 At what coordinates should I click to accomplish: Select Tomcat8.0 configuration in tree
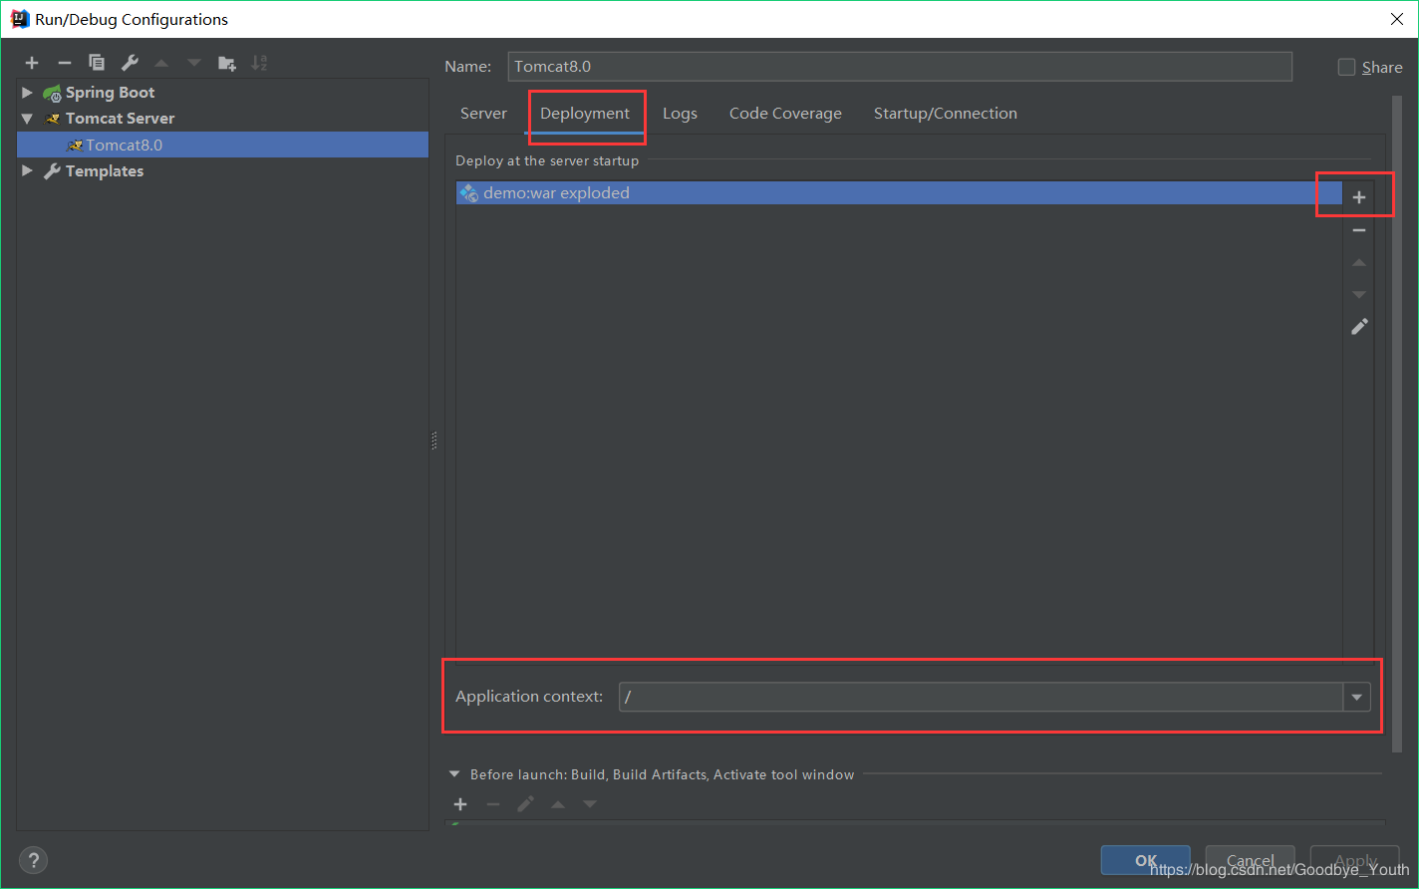coord(222,145)
